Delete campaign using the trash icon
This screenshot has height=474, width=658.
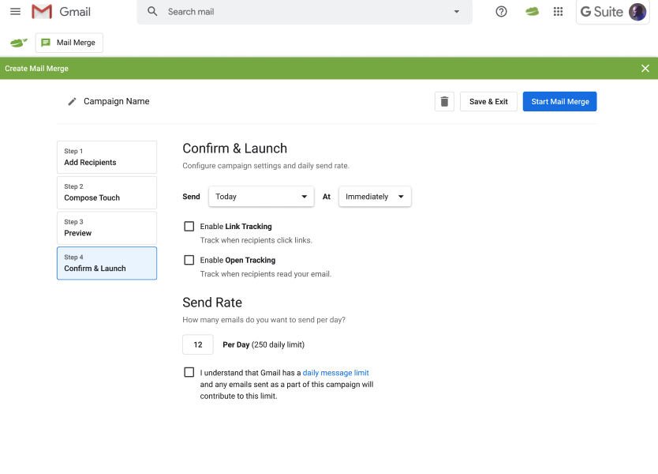tap(444, 101)
